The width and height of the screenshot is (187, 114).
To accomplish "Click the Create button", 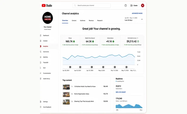I will pos(134,6).
